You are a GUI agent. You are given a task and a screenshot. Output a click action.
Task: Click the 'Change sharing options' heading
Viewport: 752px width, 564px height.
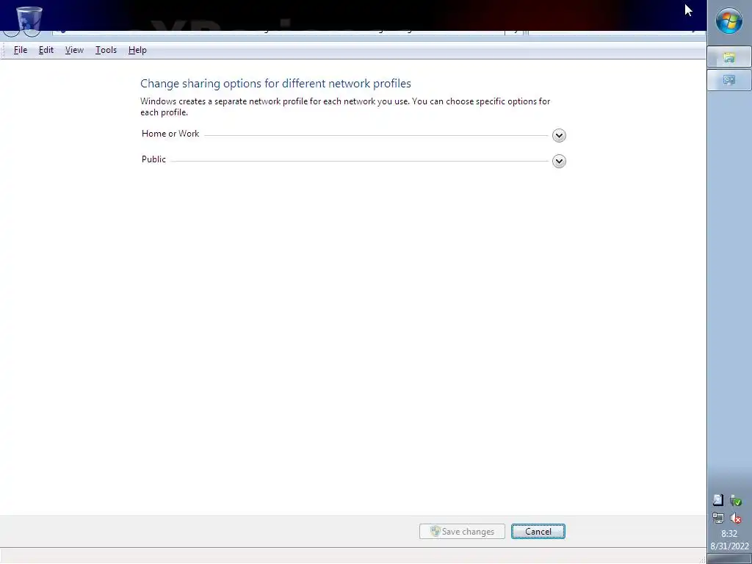(x=275, y=84)
